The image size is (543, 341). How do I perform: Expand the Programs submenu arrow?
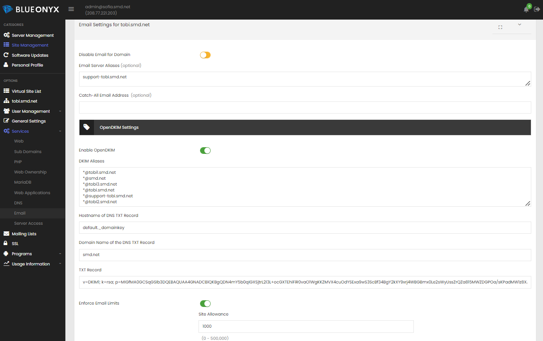[x=60, y=254]
